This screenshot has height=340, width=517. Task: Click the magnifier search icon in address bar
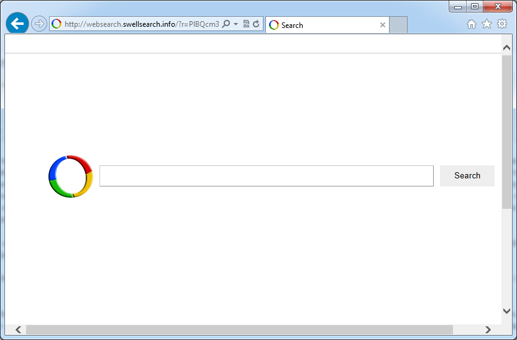226,24
